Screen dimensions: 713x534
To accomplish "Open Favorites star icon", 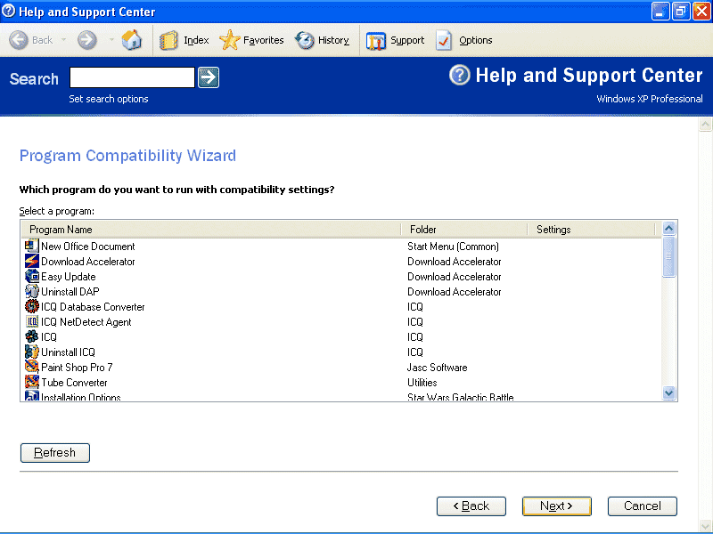I will (x=230, y=40).
